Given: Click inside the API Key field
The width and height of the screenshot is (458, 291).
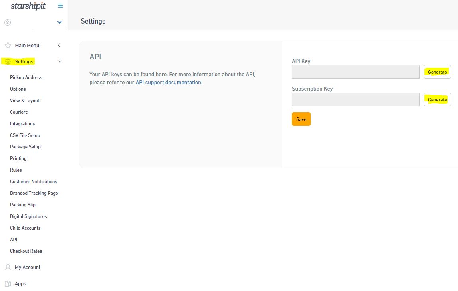Looking at the screenshot, I should tap(355, 72).
